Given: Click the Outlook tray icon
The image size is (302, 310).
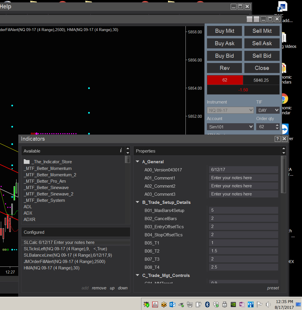Looking at the screenshot, I should click(x=172, y=304).
